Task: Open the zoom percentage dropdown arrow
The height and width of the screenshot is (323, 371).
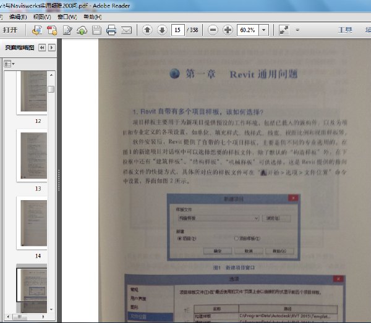Action: (264, 30)
